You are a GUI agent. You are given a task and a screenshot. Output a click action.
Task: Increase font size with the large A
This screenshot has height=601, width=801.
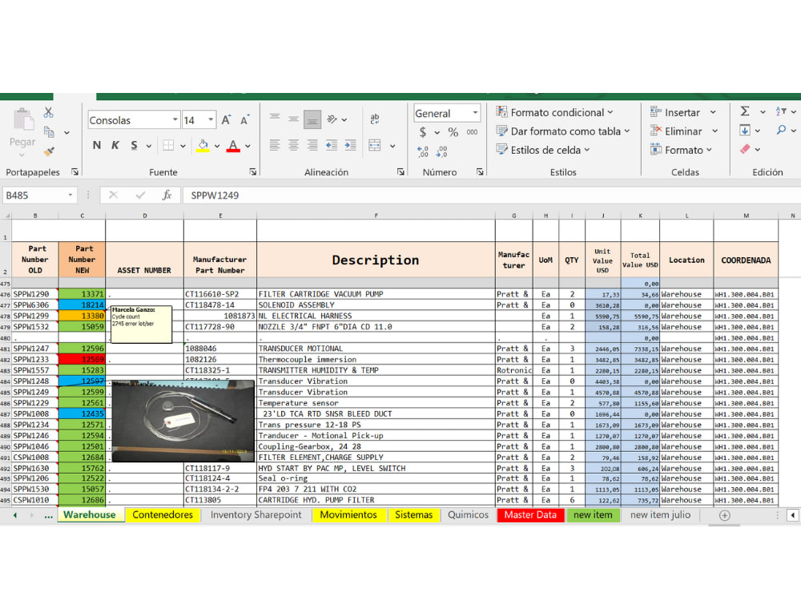pyautogui.click(x=226, y=120)
